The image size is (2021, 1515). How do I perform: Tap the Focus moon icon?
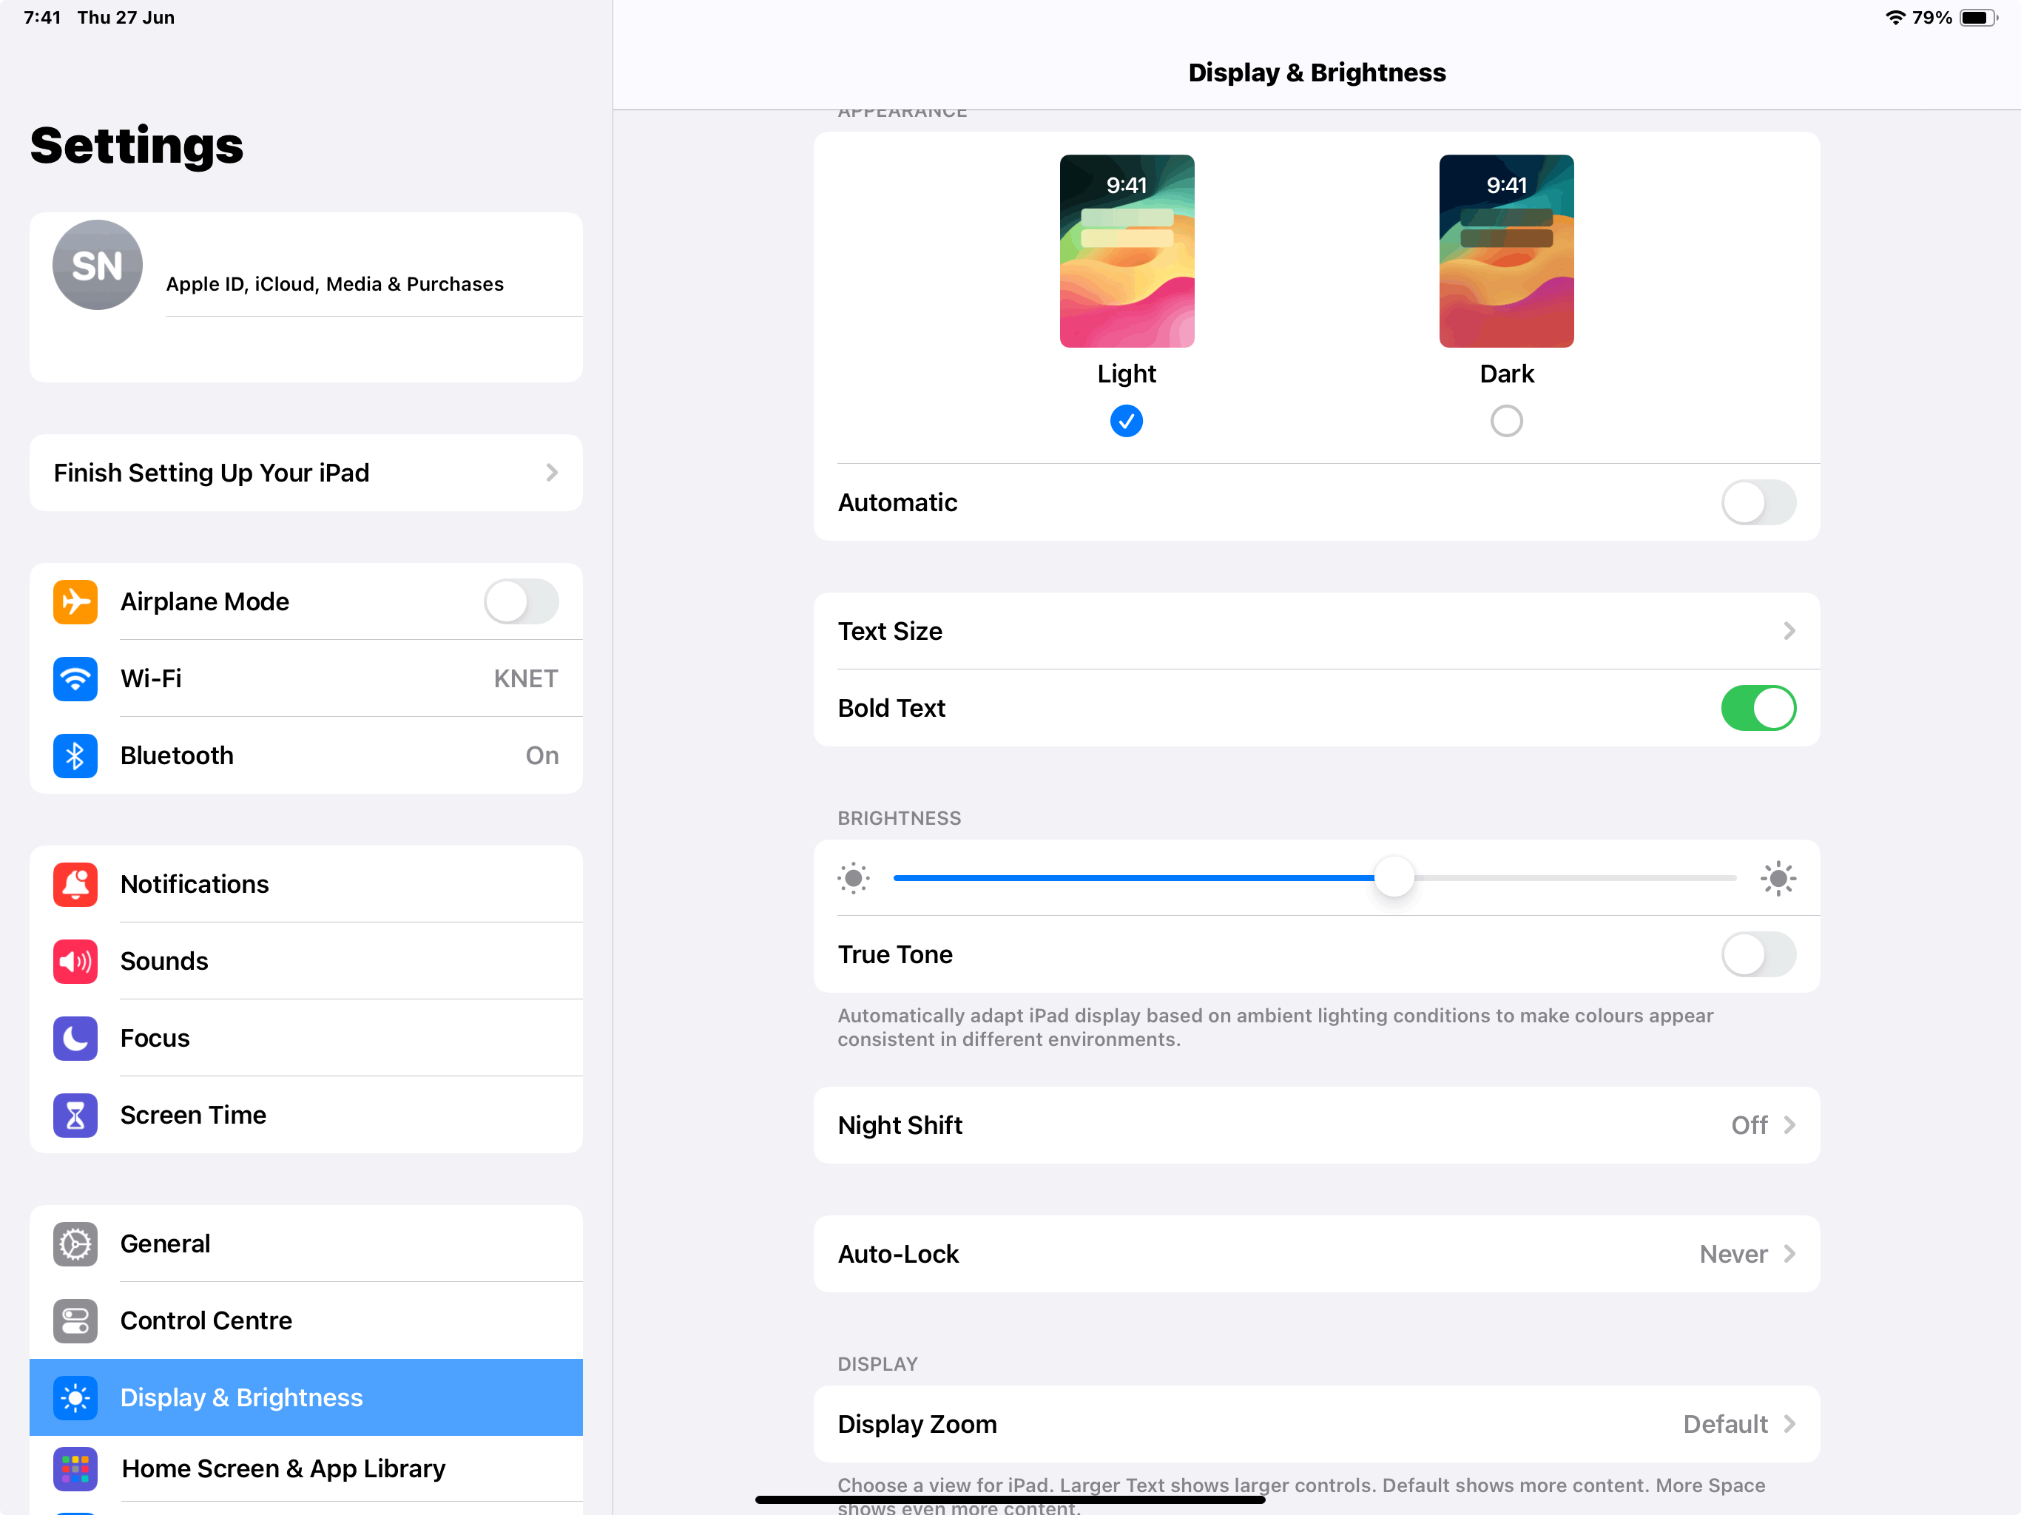75,1038
